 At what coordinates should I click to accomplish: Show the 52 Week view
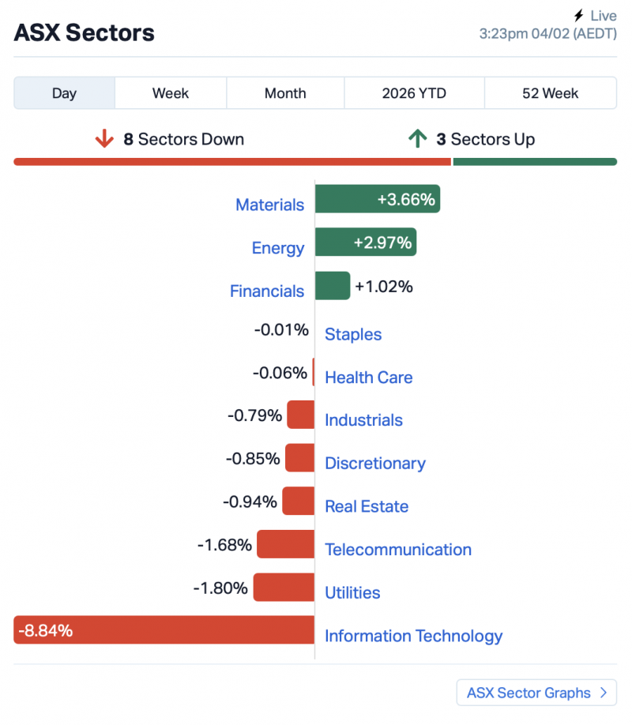pos(550,93)
